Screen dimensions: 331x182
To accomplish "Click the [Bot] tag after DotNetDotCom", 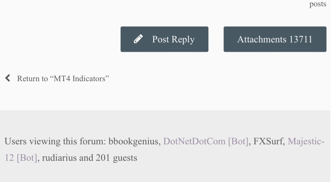I will tap(238, 141).
